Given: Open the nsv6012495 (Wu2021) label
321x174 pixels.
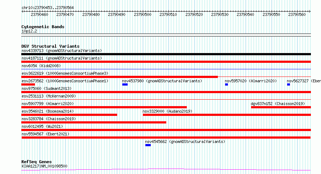Looking at the screenshot, I should (x=42, y=126).
